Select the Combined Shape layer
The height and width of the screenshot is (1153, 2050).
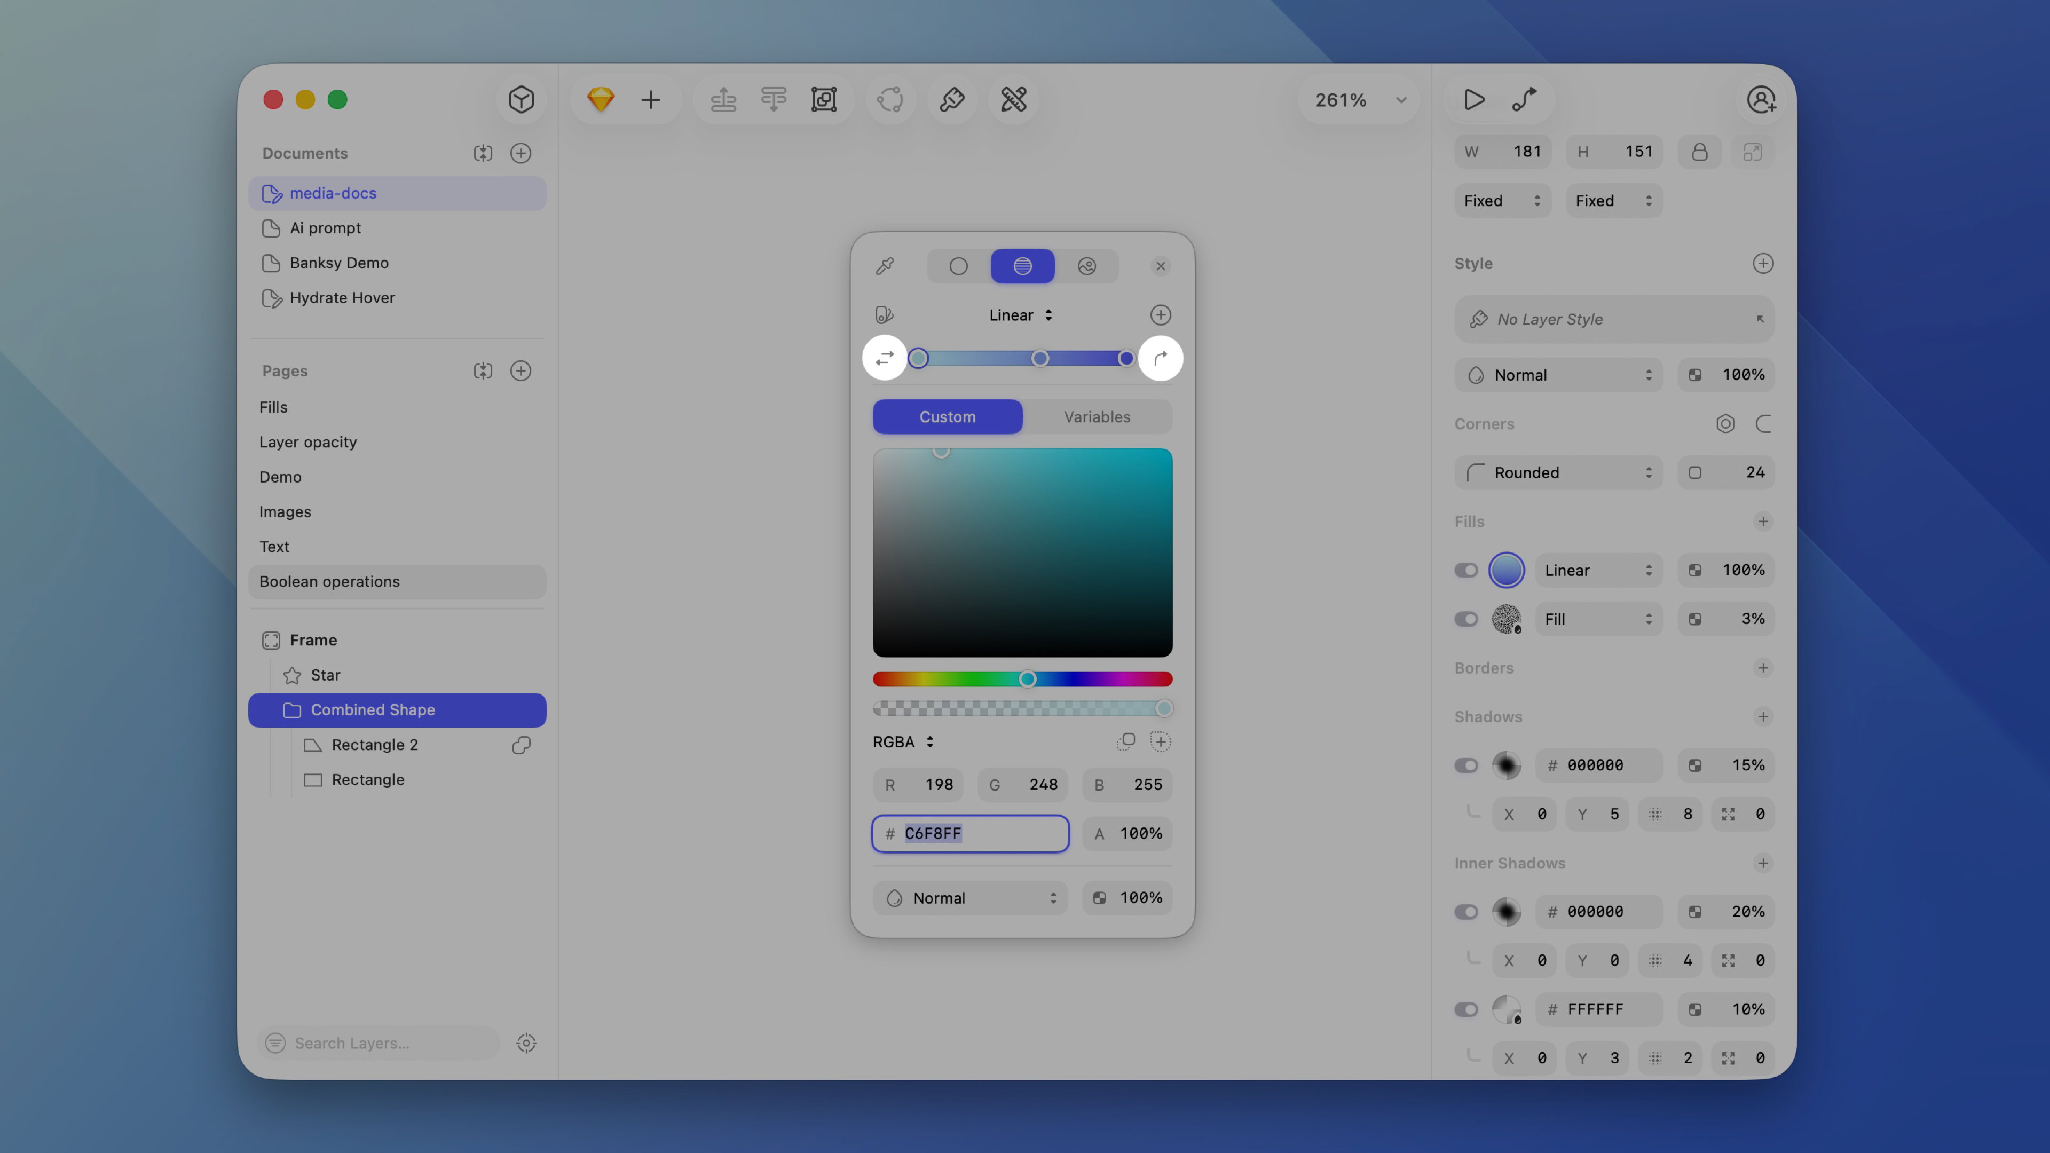click(373, 710)
